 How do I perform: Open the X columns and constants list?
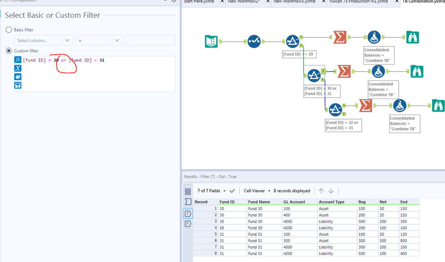(x=18, y=68)
